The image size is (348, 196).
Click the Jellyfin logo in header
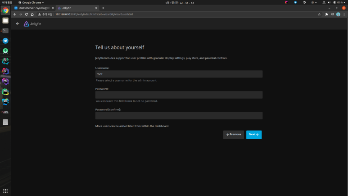tap(32, 24)
